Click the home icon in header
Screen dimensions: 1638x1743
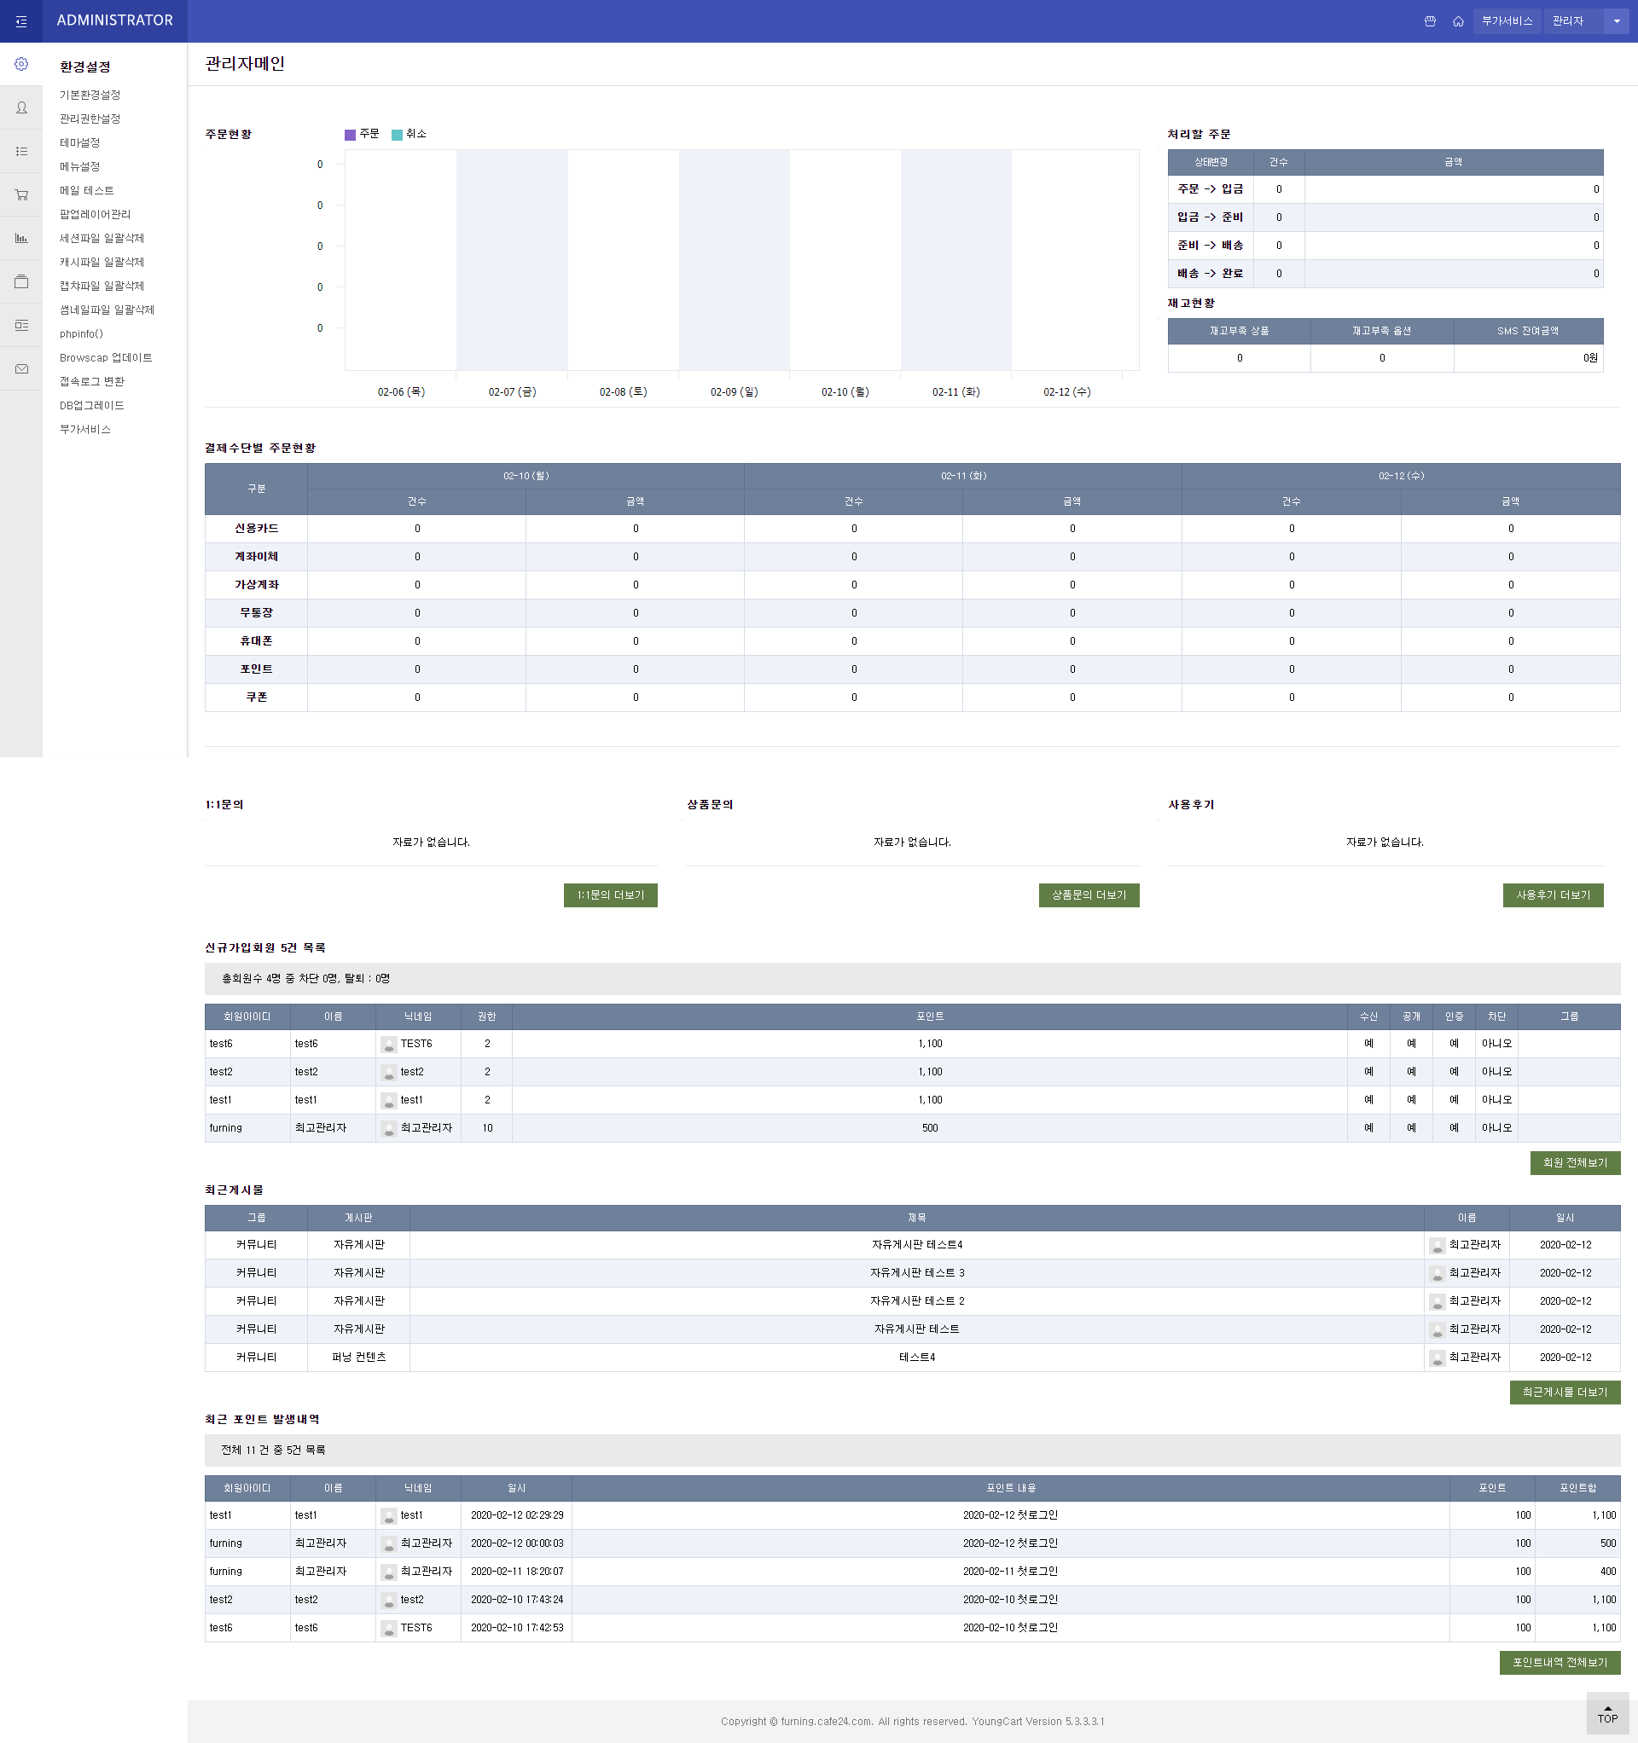[1458, 21]
